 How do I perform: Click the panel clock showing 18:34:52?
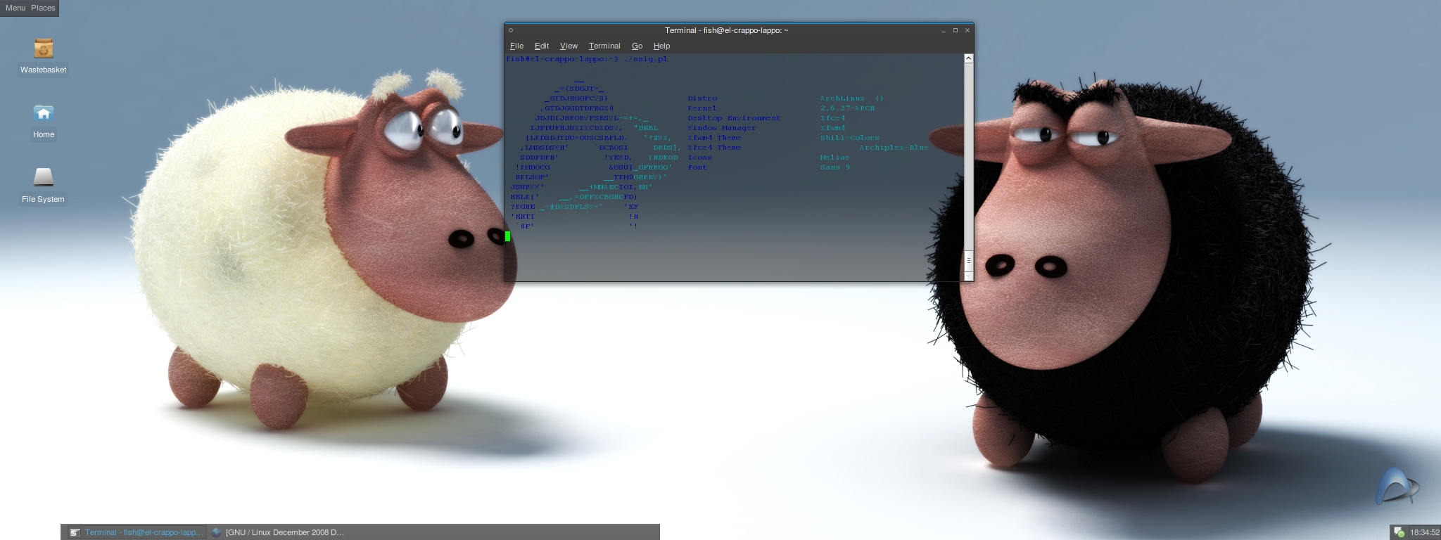[x=1424, y=532]
